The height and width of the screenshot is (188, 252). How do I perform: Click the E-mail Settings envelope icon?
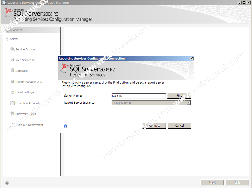tap(12, 92)
